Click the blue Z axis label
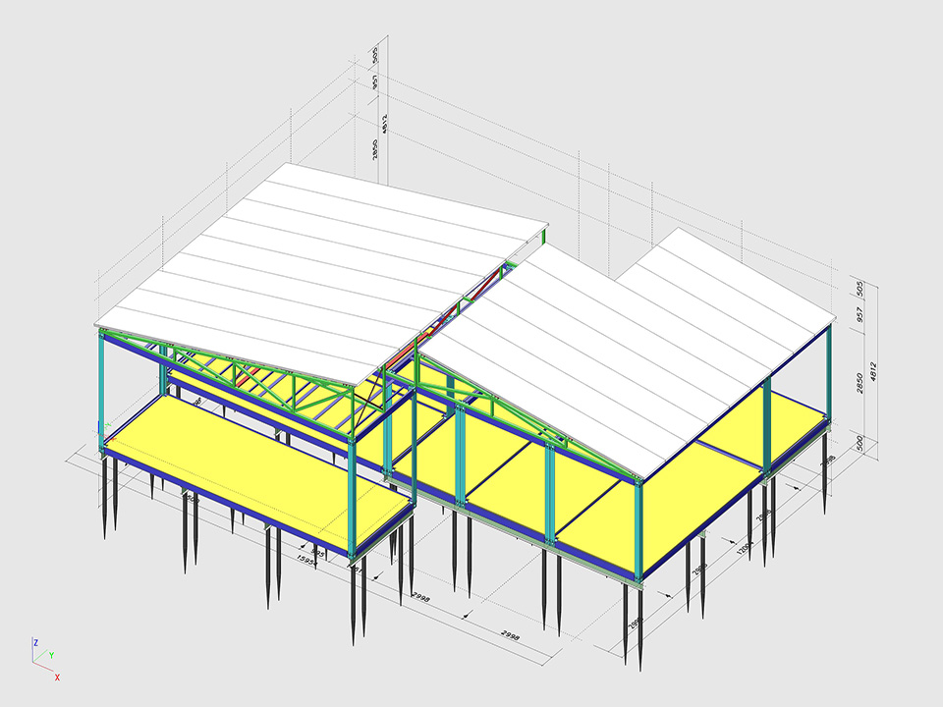This screenshot has height=707, width=943. [35, 642]
